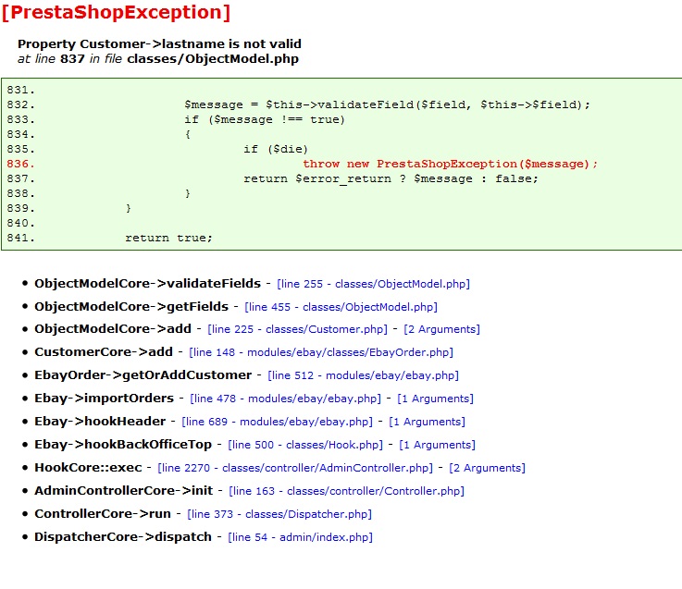
Task: Click AdminControllerCore->init trace entry
Action: click(x=123, y=490)
